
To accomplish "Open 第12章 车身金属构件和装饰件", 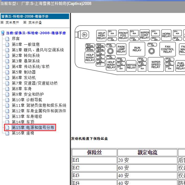I will [x=39, y=111].
